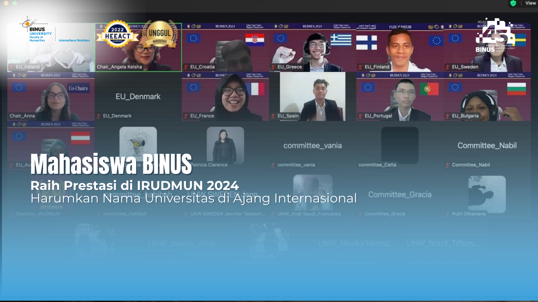This screenshot has width=538, height=302.
Task: Click the Unggul Akreditasi gold badge
Action: coord(160,34)
